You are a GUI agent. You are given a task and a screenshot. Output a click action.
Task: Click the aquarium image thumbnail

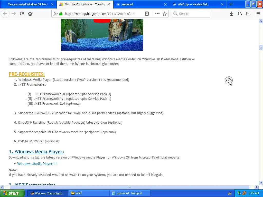tap(102, 35)
